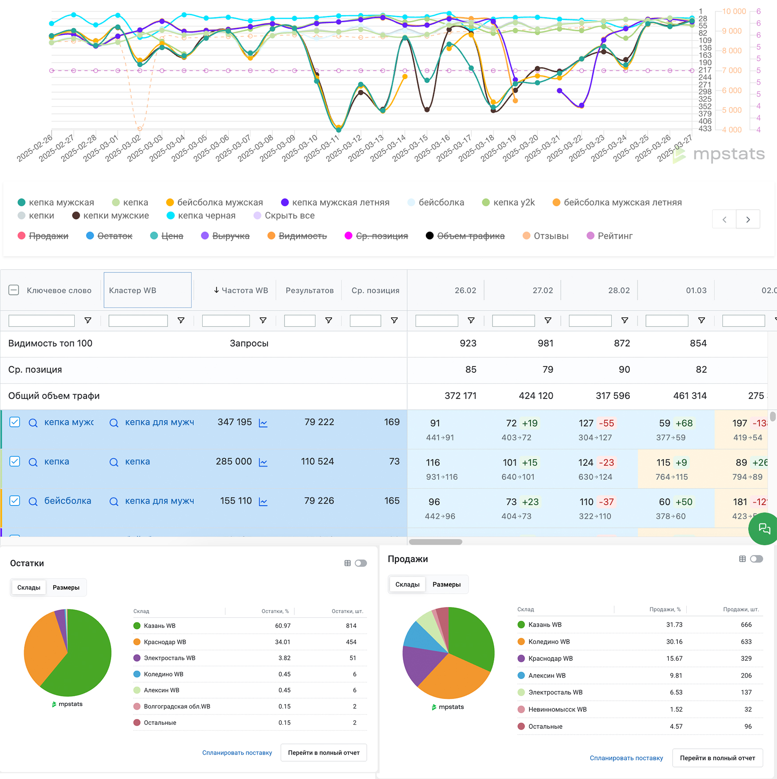Toggle the Остатки panel switch
Viewport: 777px width, 779px height.
click(x=361, y=563)
